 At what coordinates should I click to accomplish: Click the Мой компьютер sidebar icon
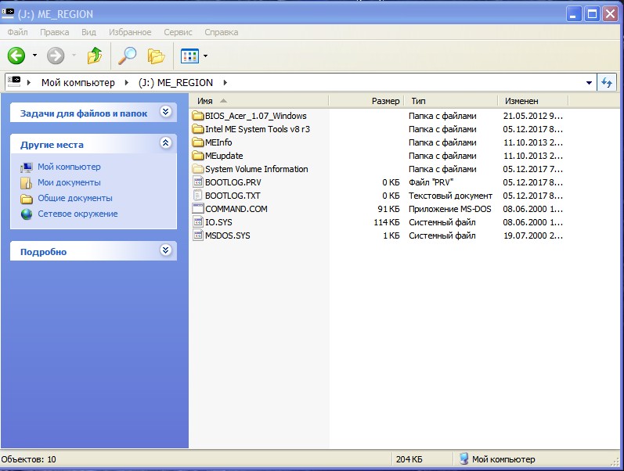[x=27, y=167]
